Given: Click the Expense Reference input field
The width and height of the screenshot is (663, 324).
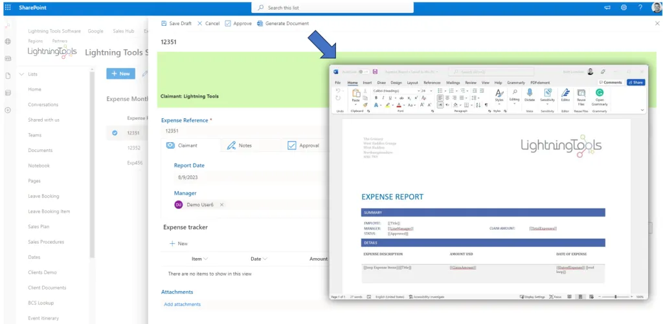Looking at the screenshot, I should 244,131.
